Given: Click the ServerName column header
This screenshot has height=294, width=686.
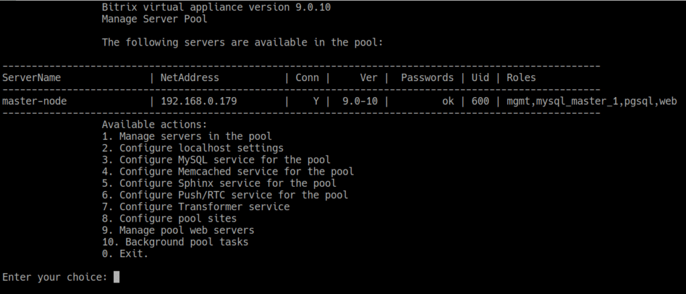Looking at the screenshot, I should 32,78.
